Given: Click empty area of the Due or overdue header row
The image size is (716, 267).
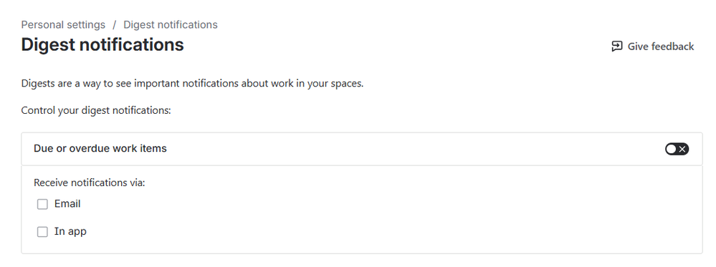Looking at the screenshot, I should (x=411, y=149).
